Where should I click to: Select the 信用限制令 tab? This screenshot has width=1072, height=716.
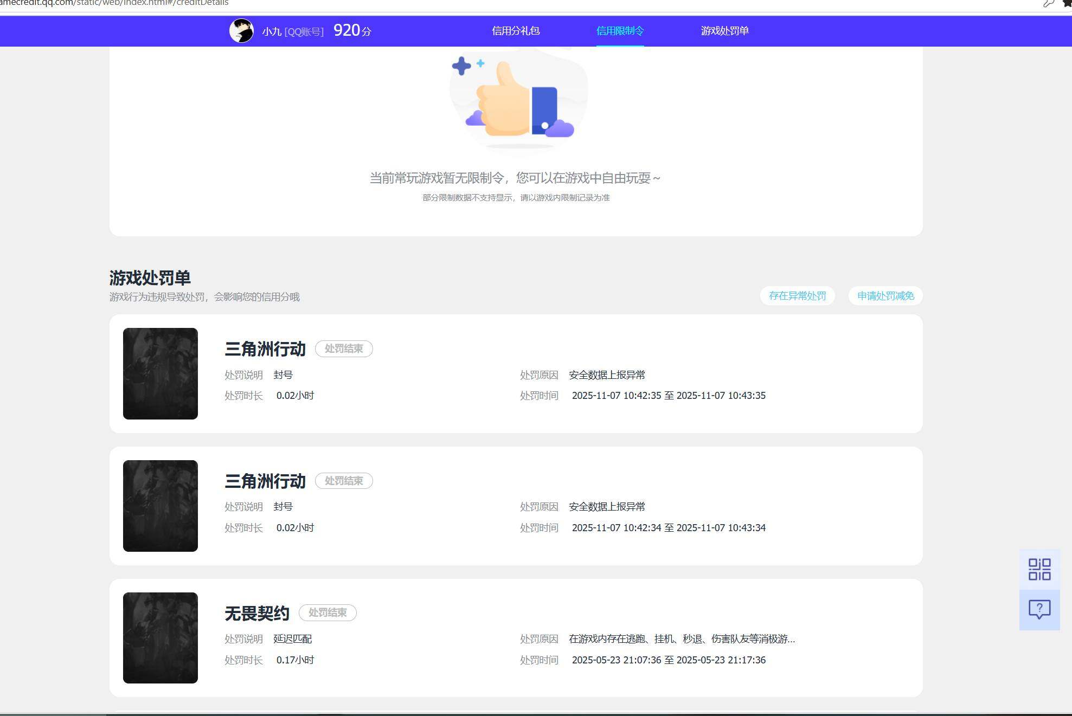click(620, 31)
